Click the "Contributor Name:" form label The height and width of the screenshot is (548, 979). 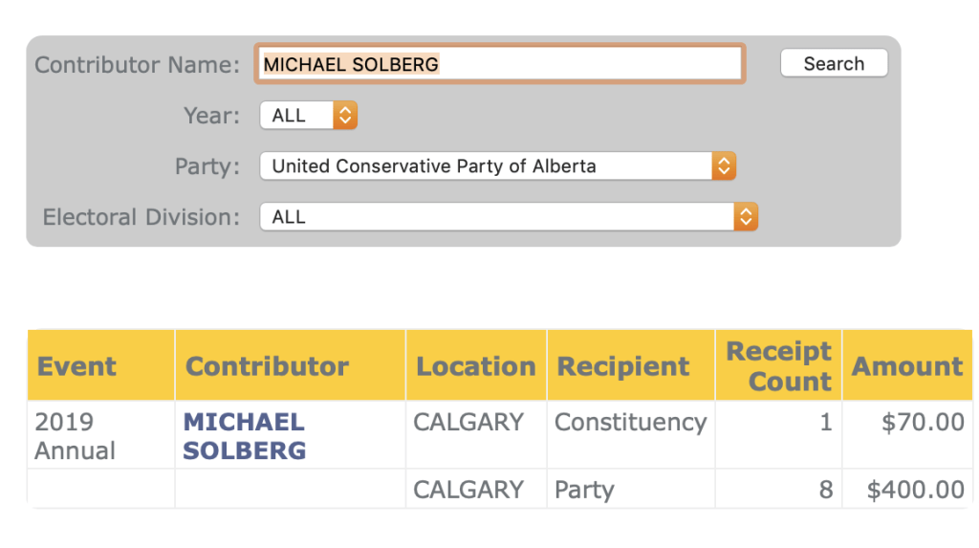pos(137,65)
